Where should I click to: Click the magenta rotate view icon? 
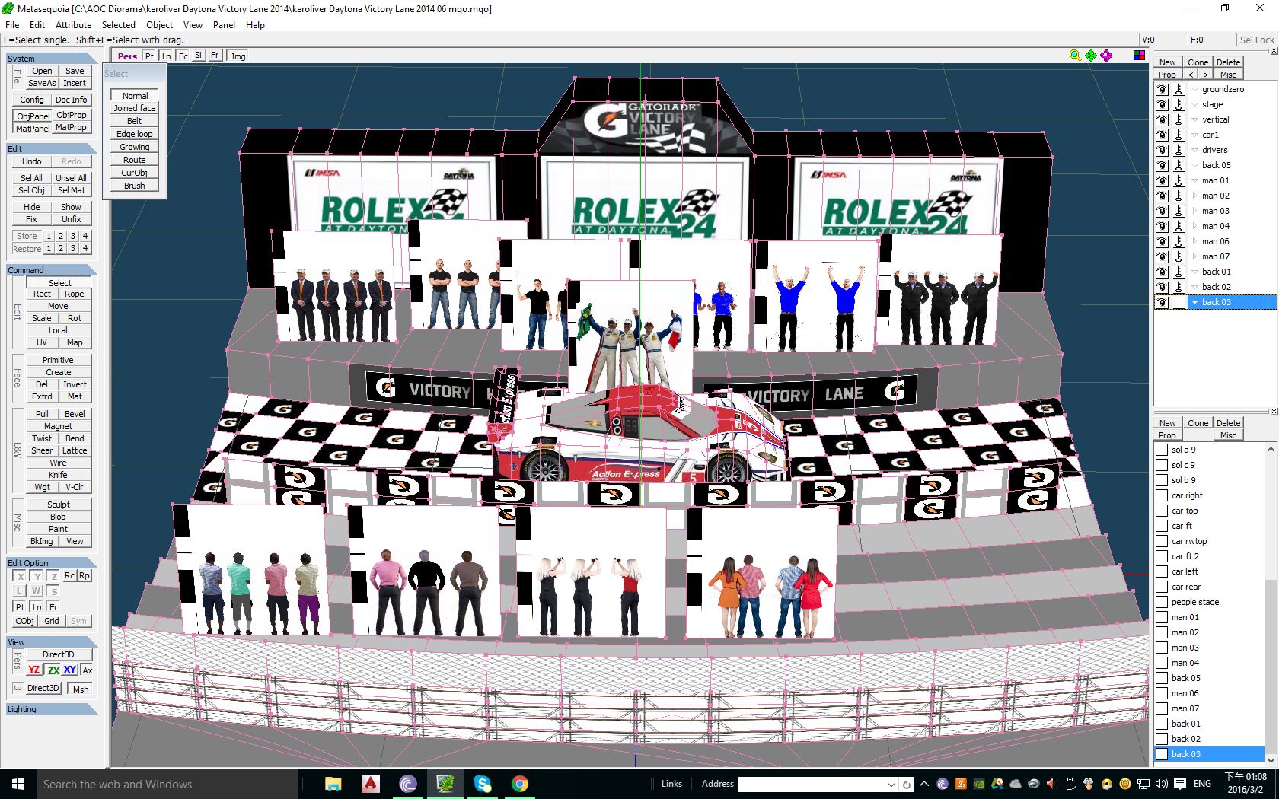(1106, 56)
